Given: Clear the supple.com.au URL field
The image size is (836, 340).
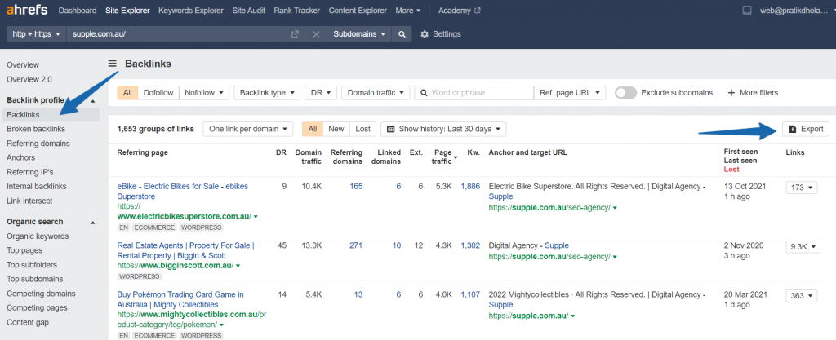Looking at the screenshot, I should tap(316, 34).
